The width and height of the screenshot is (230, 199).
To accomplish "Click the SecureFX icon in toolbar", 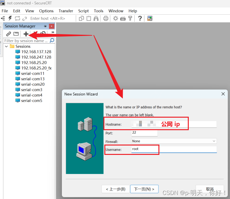I will tap(150, 18).
